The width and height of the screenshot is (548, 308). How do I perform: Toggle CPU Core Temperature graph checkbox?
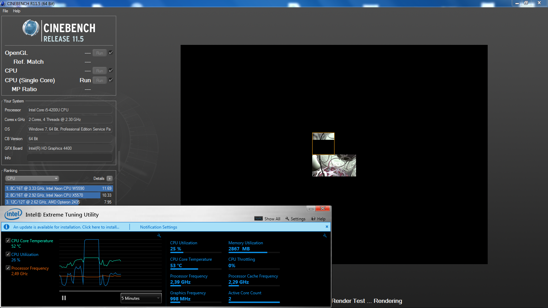coord(8,241)
